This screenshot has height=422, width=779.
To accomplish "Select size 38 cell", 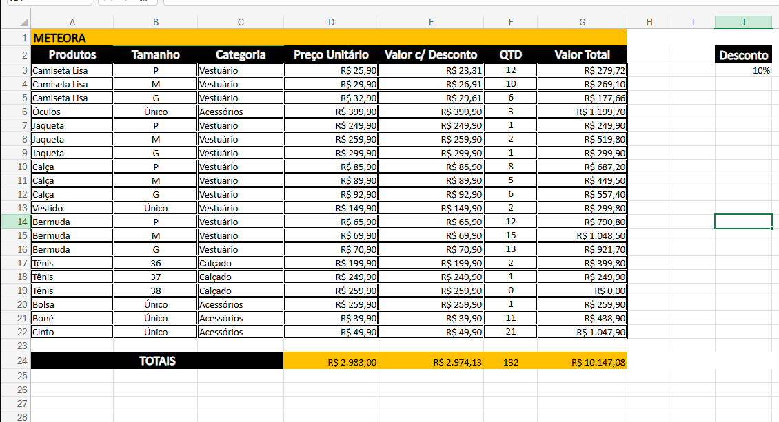I will click(x=156, y=291).
